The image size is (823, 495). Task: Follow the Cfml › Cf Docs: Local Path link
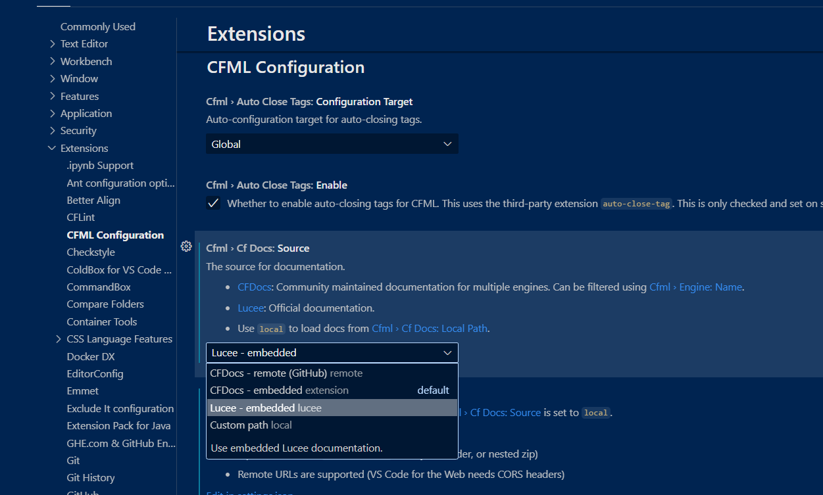(x=430, y=328)
